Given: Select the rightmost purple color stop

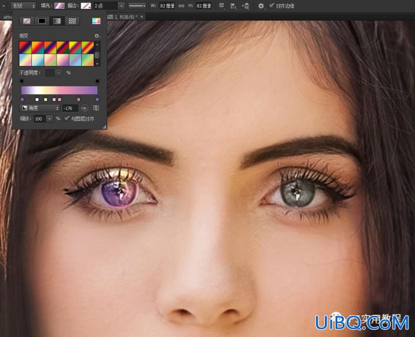Looking at the screenshot, I should [97, 99].
